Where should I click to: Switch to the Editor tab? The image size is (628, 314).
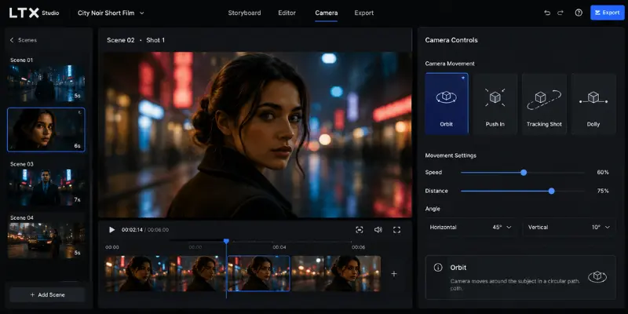(x=288, y=13)
